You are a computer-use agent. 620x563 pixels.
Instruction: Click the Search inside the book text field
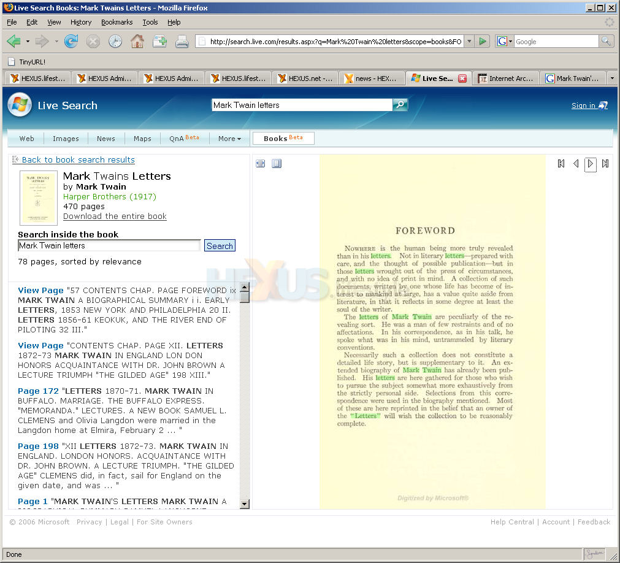coord(109,245)
